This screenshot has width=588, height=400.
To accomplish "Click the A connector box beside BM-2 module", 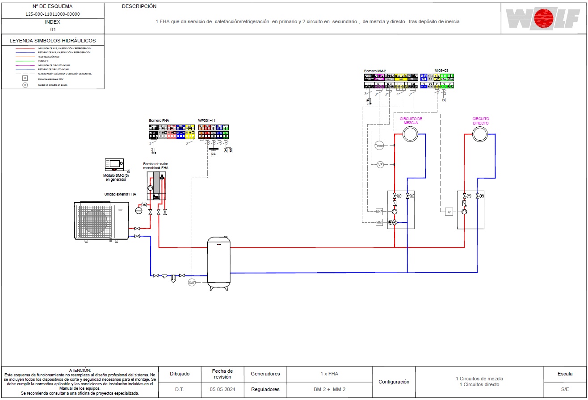I will pos(128,171).
